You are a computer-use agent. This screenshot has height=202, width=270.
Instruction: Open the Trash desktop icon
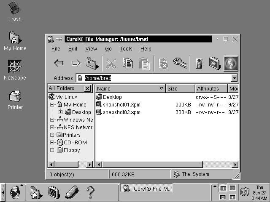(x=15, y=8)
